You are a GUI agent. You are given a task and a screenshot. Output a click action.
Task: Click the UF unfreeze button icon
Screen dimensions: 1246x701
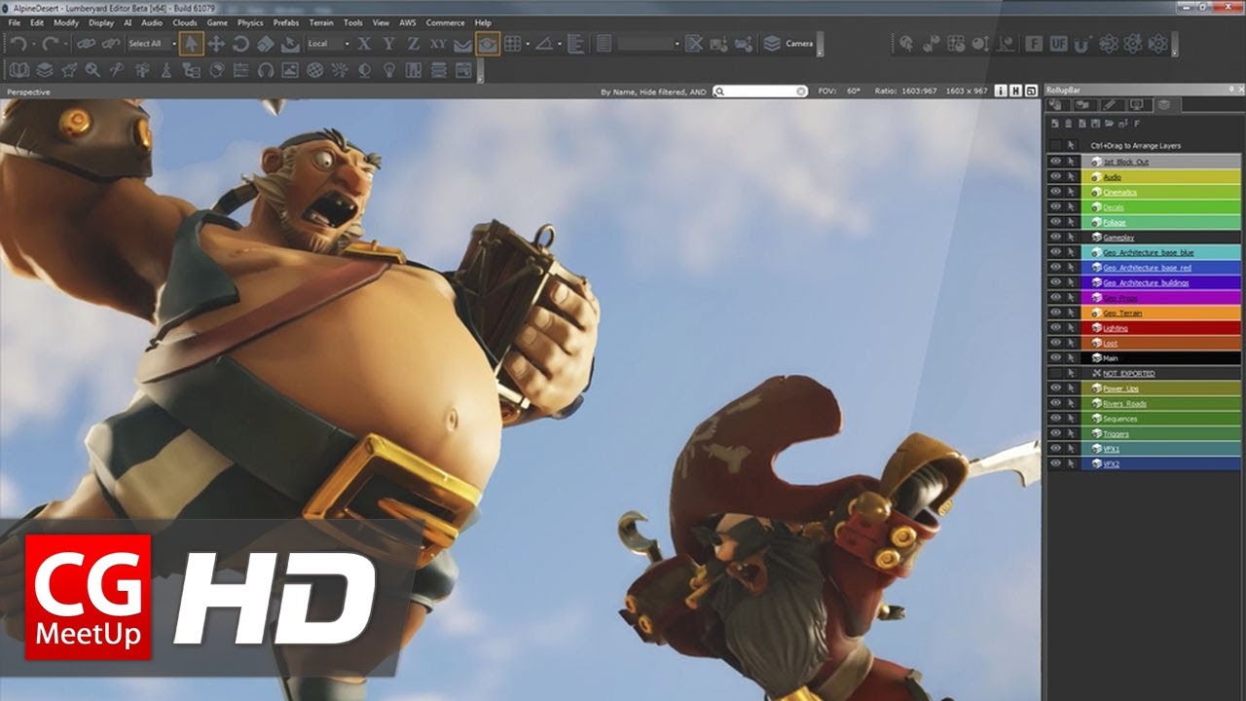(x=1058, y=44)
